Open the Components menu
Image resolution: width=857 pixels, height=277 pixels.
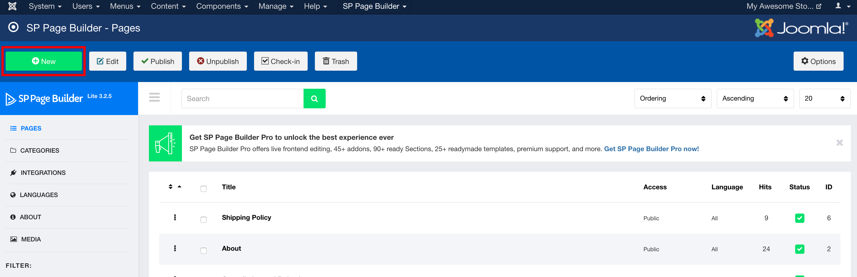[x=222, y=6]
